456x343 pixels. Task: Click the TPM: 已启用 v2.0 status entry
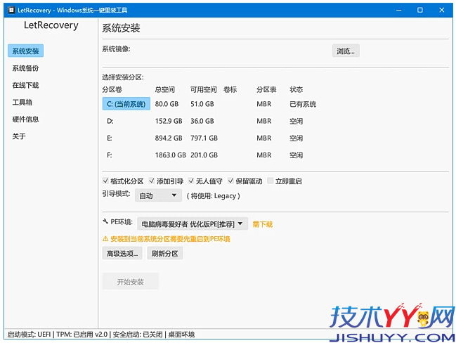point(82,335)
